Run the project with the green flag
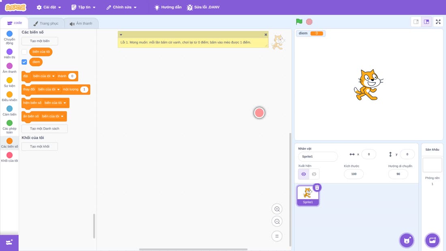Viewport: 446px width, 251px height. [x=299, y=22]
